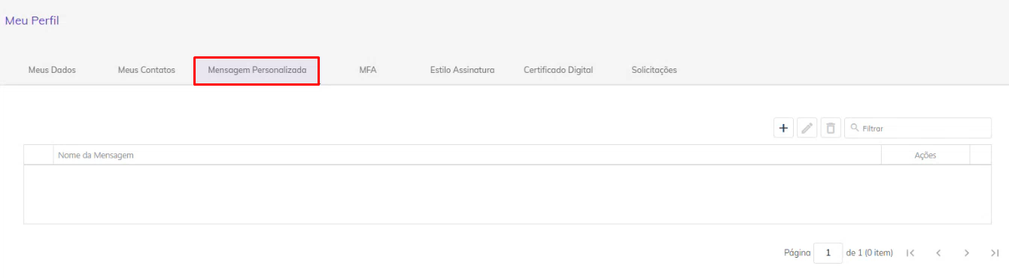
Task: Go to the Solicitações tab
Action: coord(654,70)
